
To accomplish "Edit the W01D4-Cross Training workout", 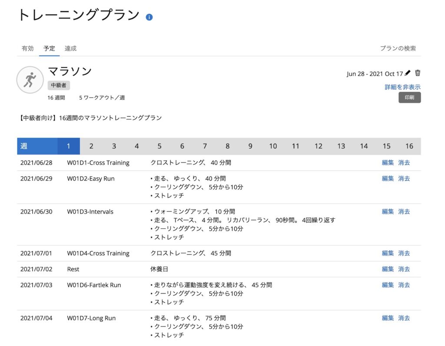I will 388,253.
